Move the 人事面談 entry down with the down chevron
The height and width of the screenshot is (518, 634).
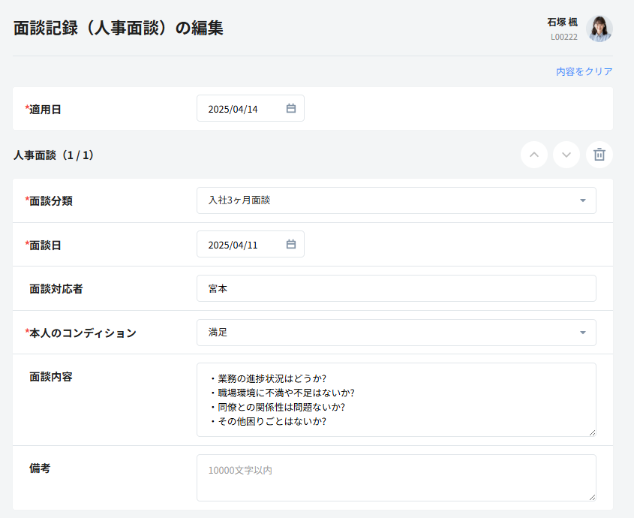coord(566,155)
